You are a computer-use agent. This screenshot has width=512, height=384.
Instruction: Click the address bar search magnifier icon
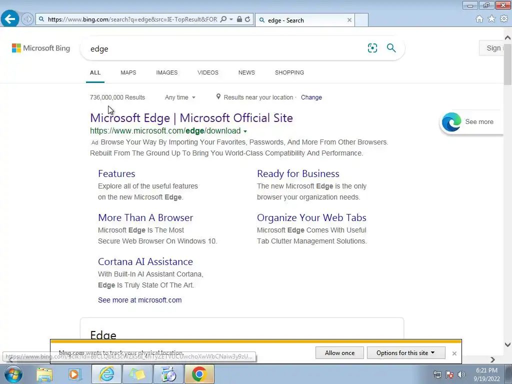[x=223, y=19]
